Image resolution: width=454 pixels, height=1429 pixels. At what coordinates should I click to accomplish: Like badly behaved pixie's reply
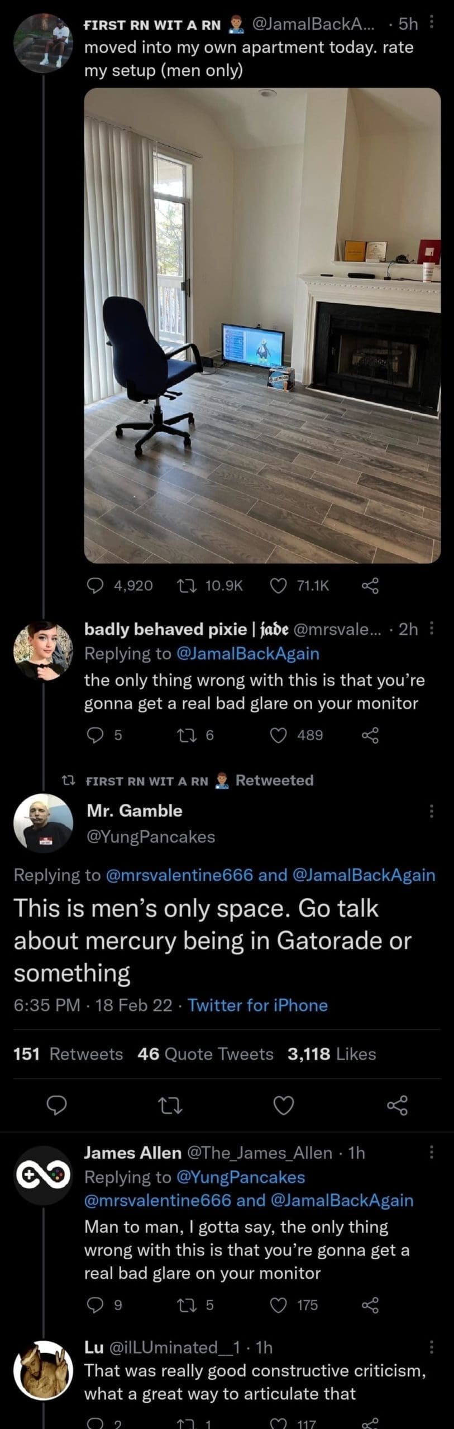pos(278,735)
